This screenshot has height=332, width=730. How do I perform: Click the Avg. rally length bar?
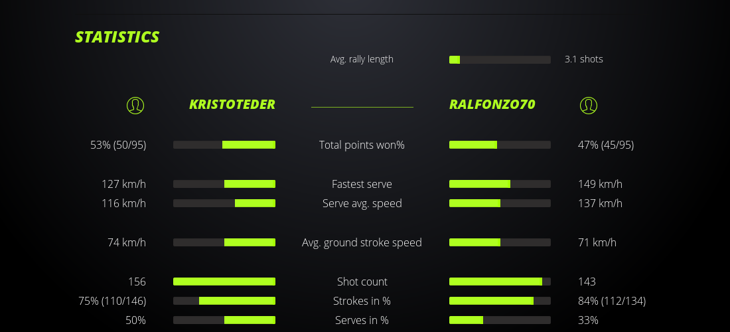click(x=500, y=60)
